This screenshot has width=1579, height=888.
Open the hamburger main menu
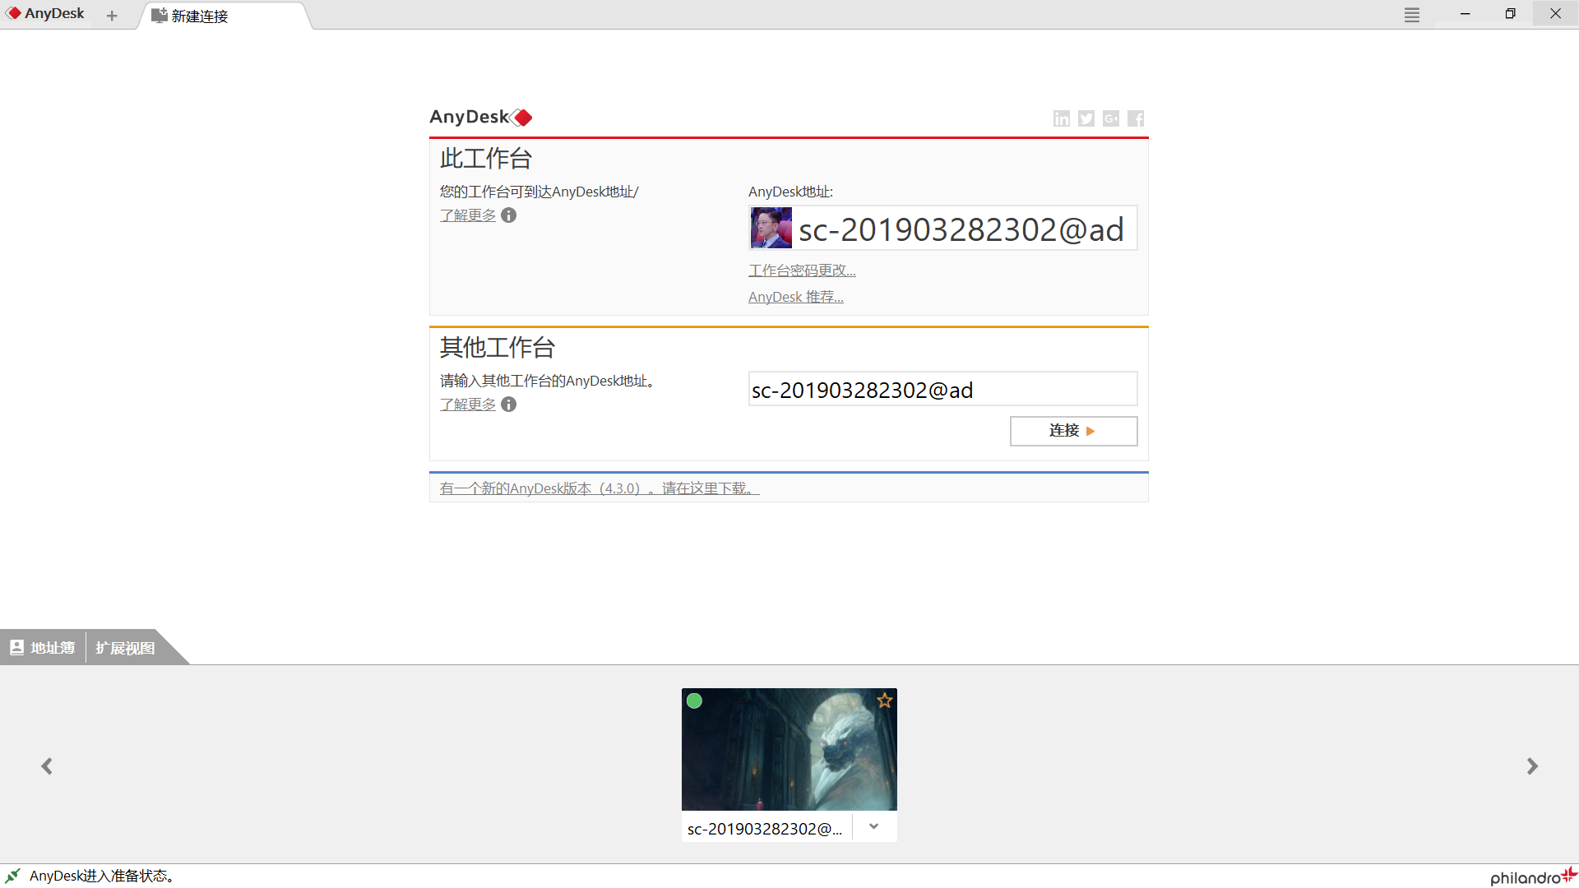pos(1412,15)
